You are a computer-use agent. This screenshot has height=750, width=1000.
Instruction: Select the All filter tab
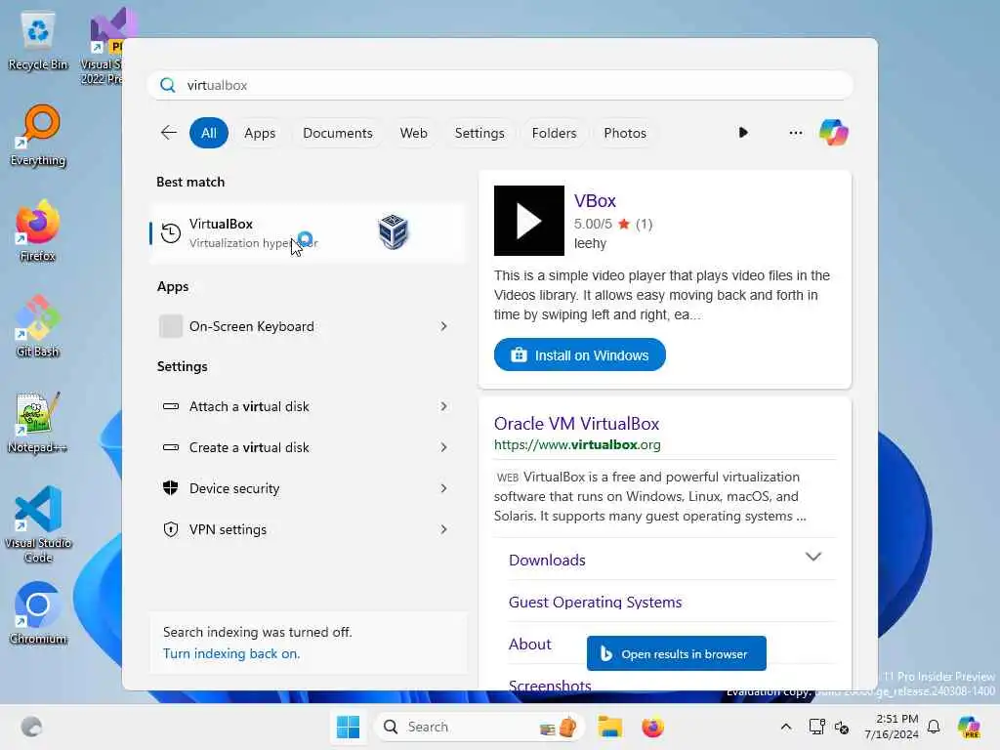209,133
